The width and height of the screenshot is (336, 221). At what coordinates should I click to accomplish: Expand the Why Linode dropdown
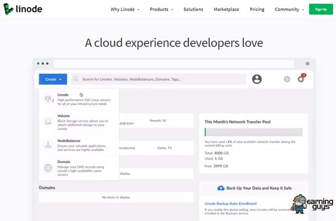125,10
